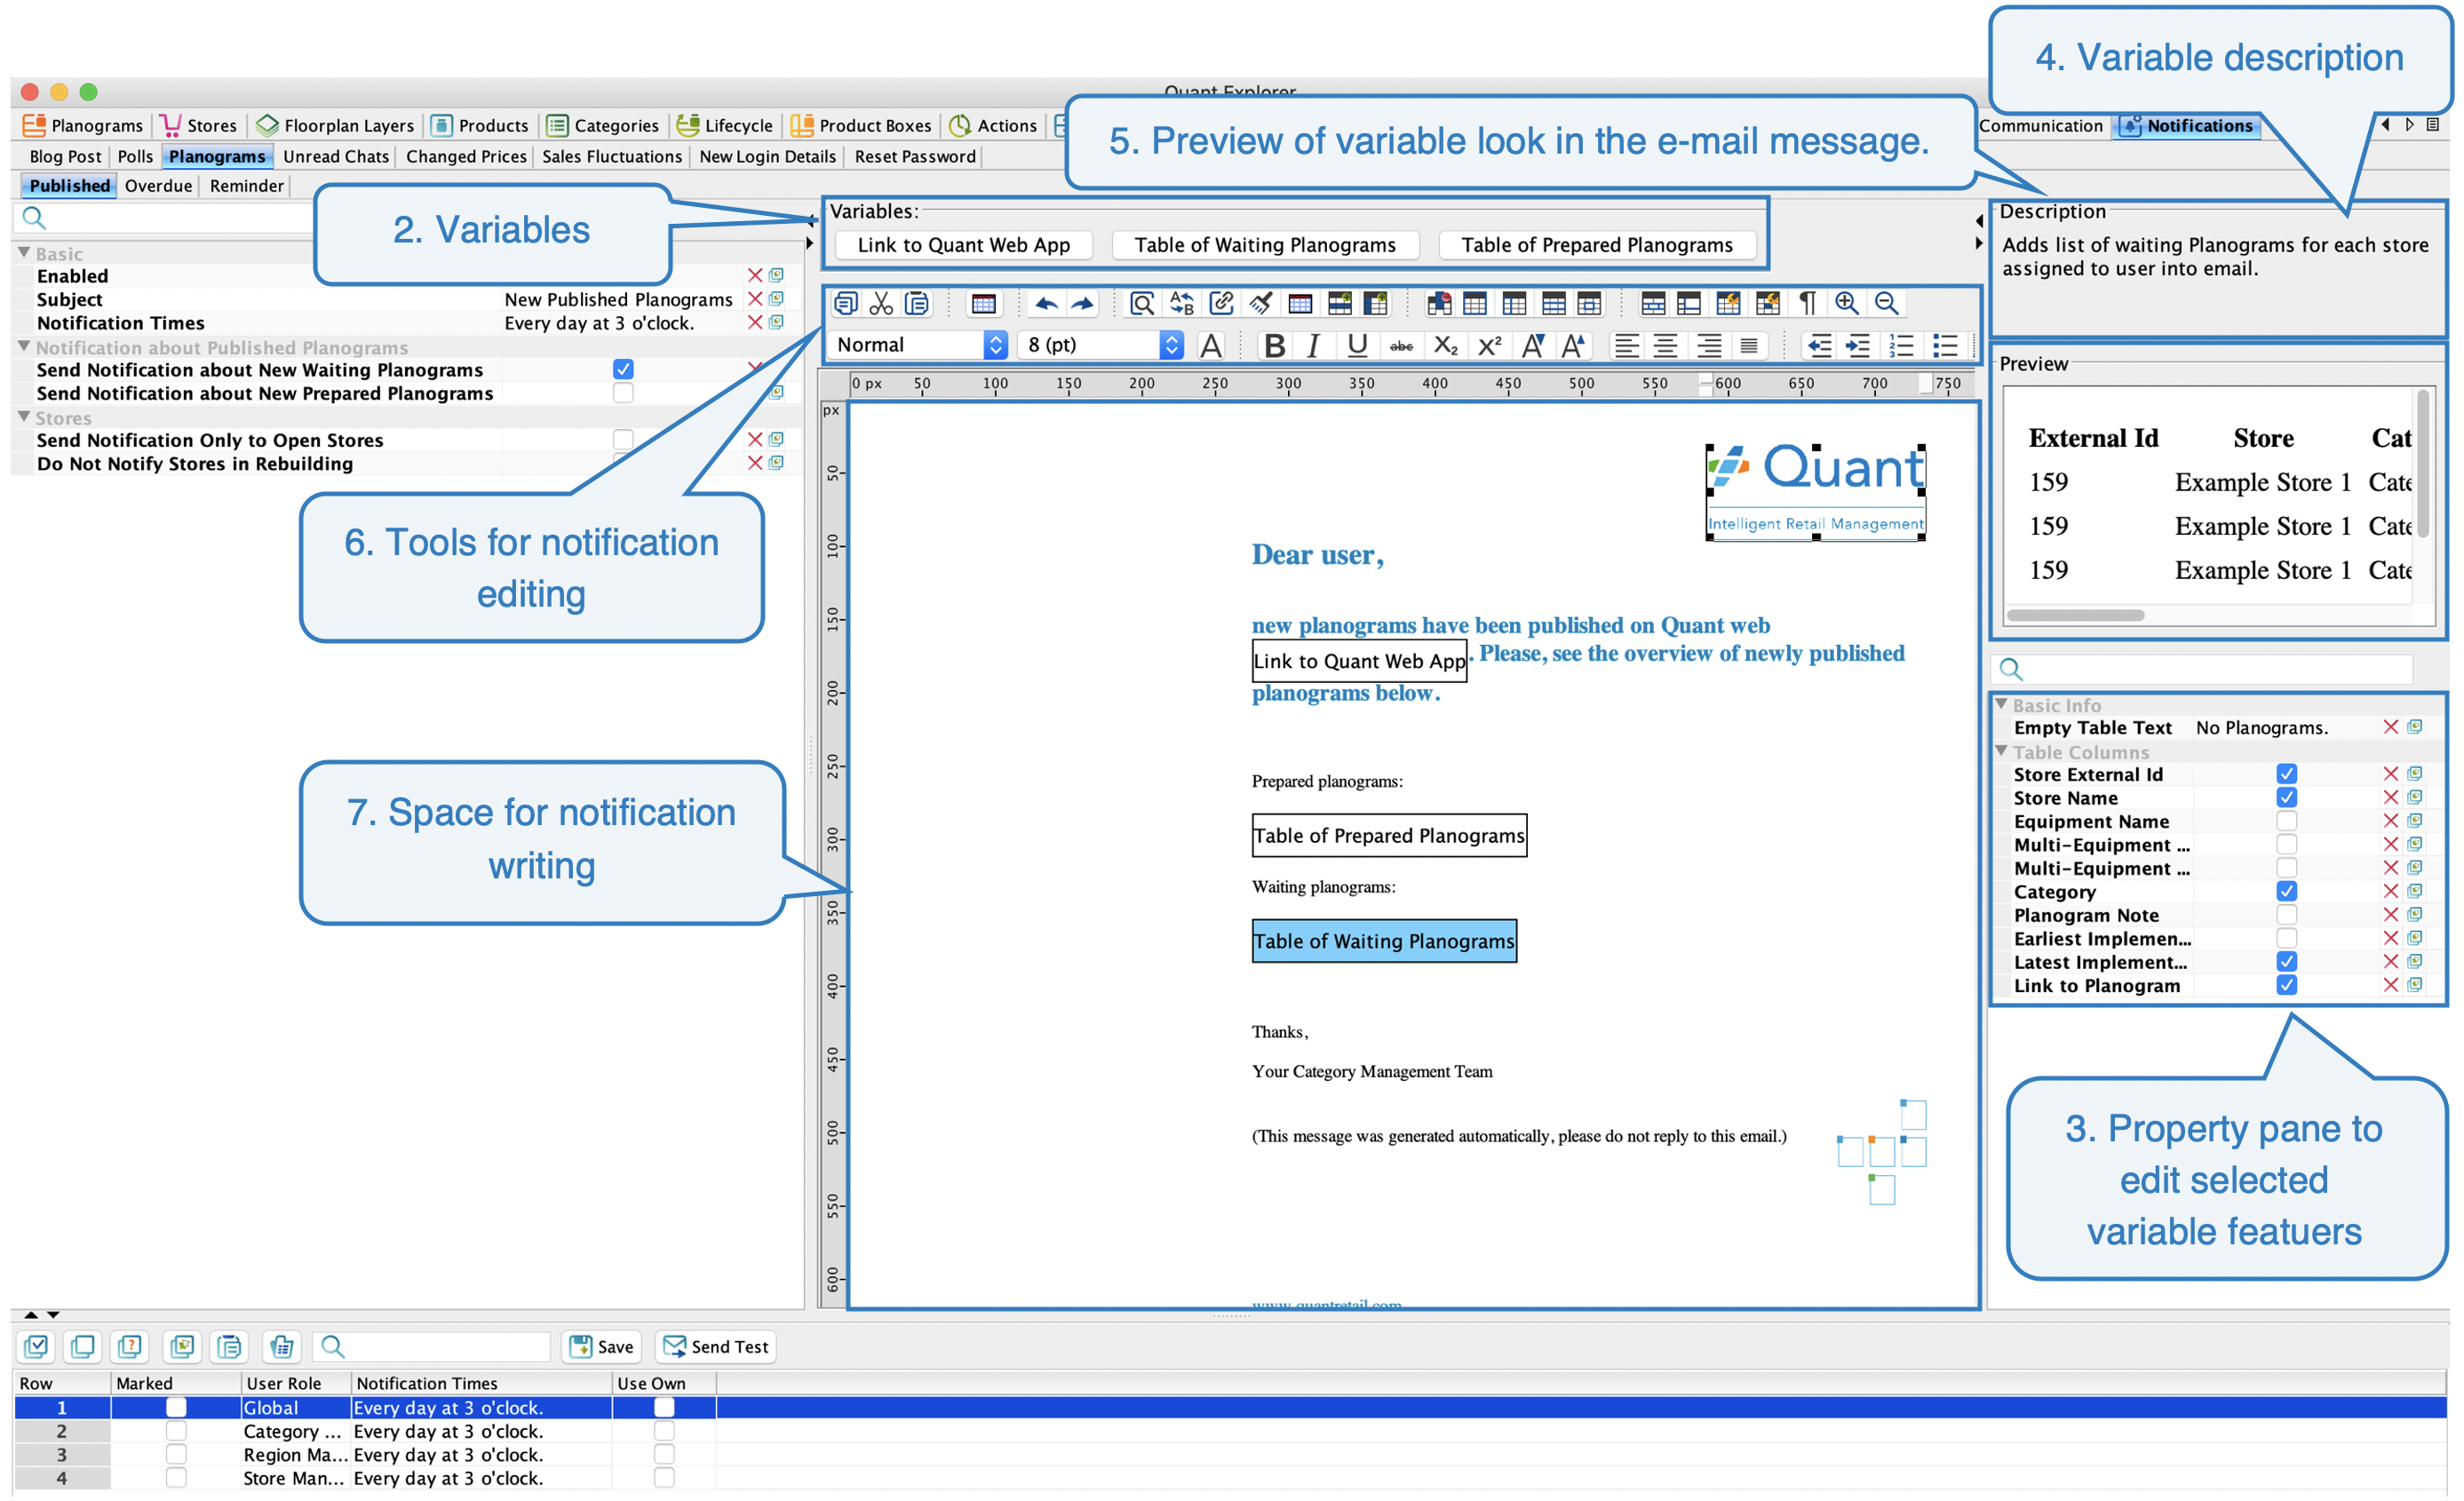Image resolution: width=2464 pixels, height=1501 pixels.
Task: Select the Overdue sub-tab
Action: tap(158, 186)
